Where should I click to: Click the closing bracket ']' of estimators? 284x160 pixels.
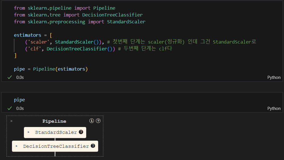(x=15, y=56)
